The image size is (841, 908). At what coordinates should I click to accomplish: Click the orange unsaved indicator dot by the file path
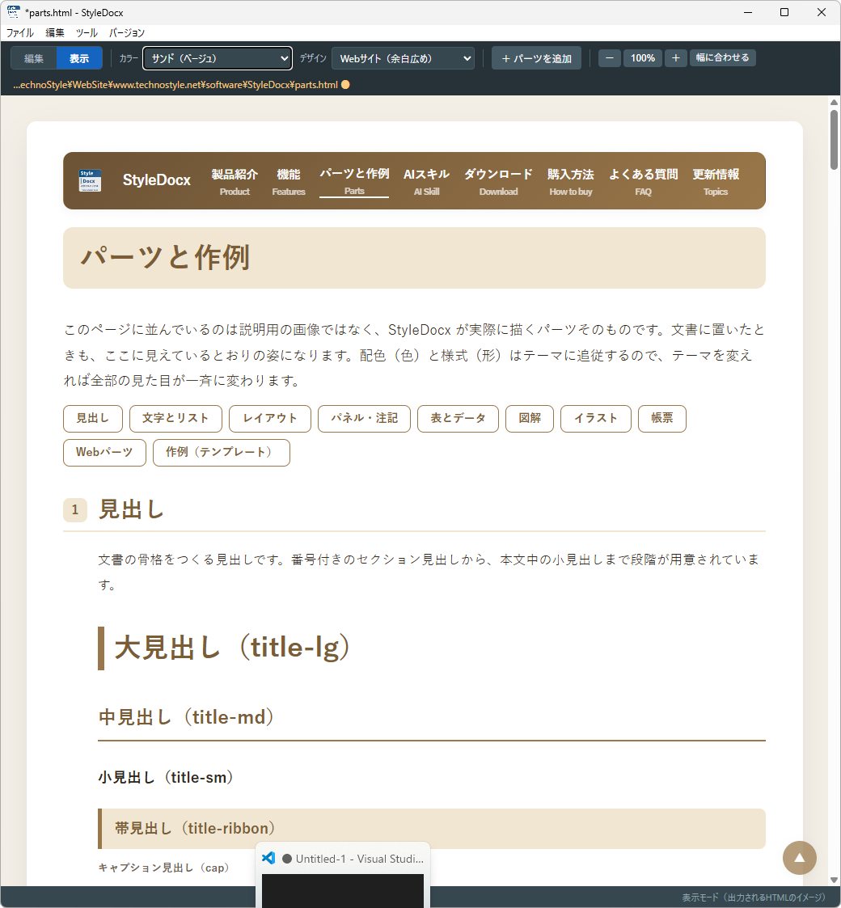pyautogui.click(x=345, y=85)
